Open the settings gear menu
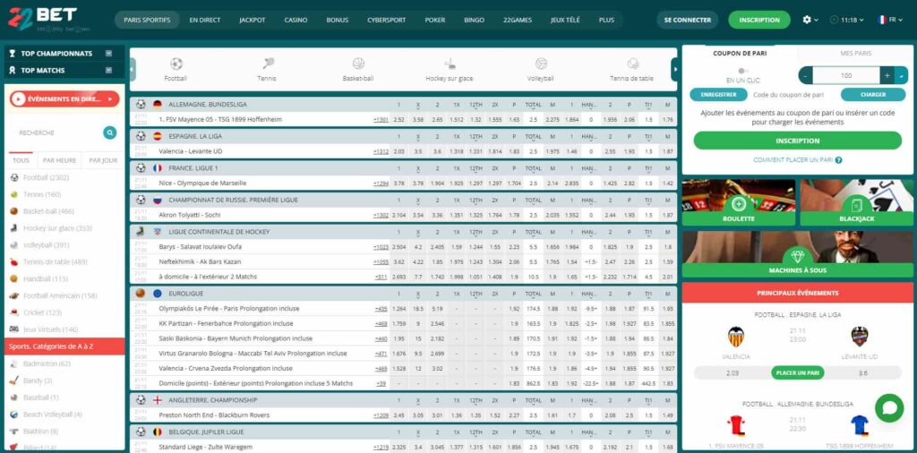 click(807, 20)
